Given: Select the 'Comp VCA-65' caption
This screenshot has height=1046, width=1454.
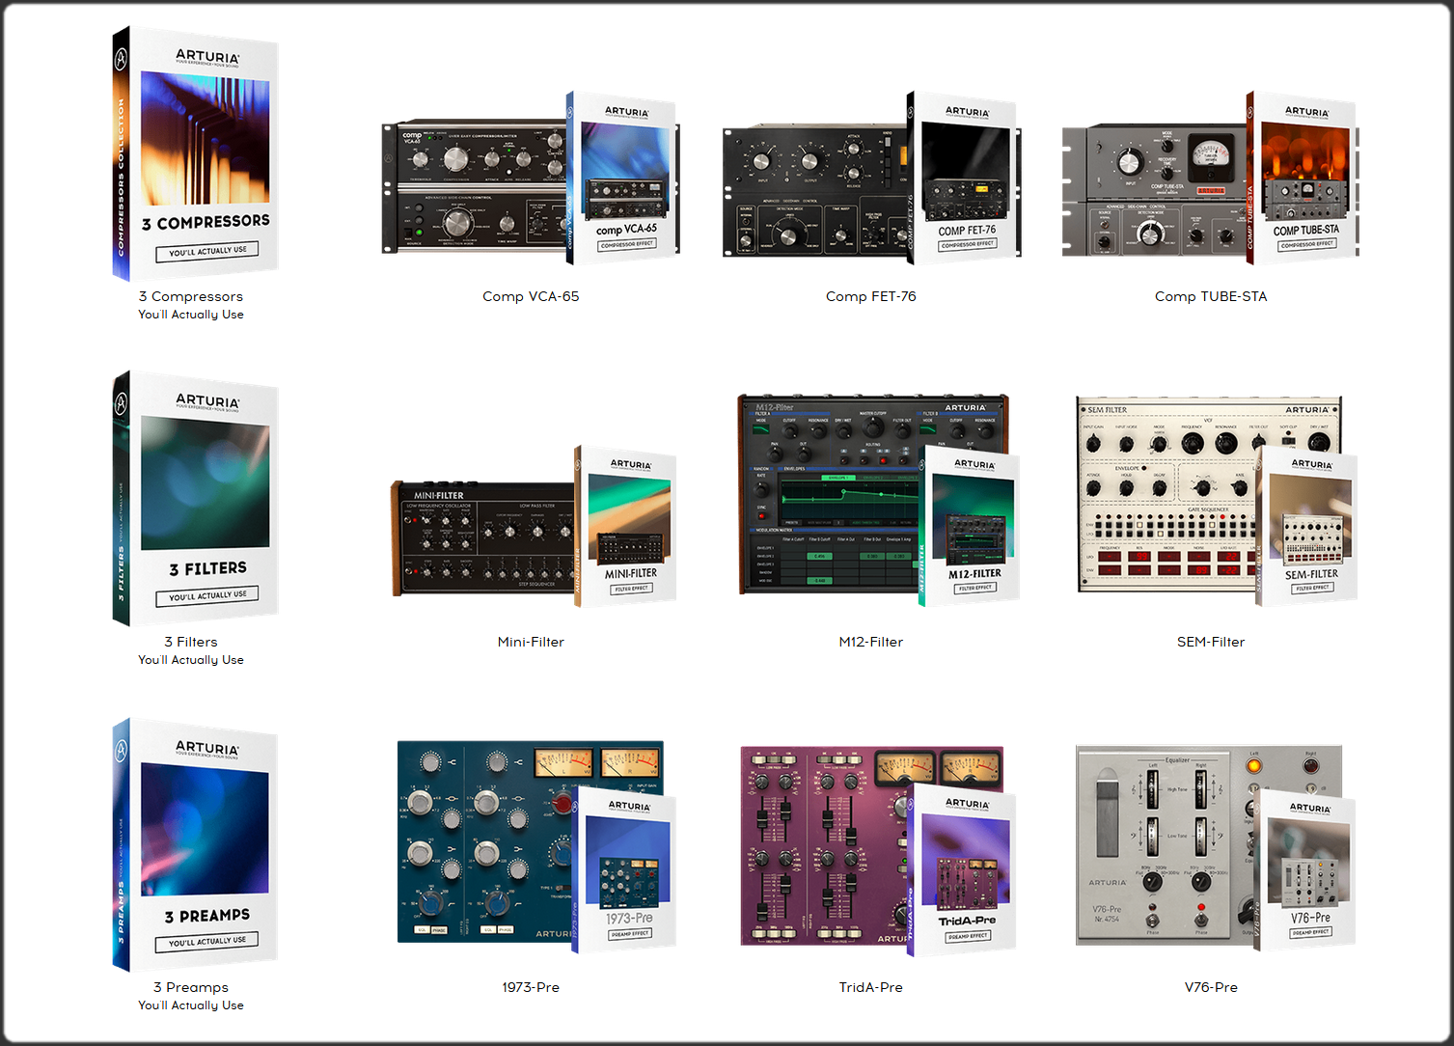Looking at the screenshot, I should (531, 296).
